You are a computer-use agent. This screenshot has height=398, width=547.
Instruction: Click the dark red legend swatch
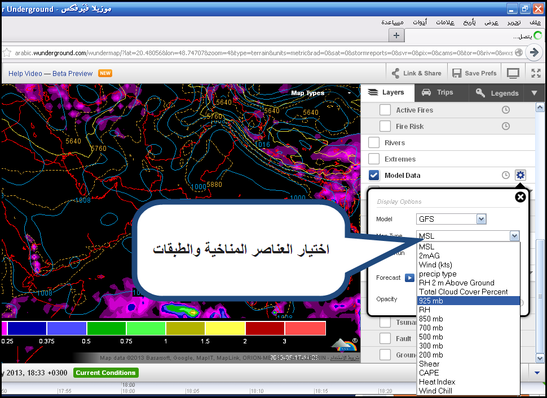[265, 328]
